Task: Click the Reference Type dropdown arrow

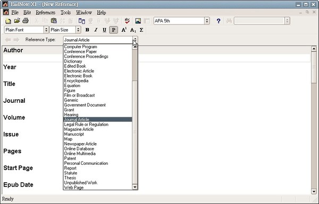Action: click(135, 40)
